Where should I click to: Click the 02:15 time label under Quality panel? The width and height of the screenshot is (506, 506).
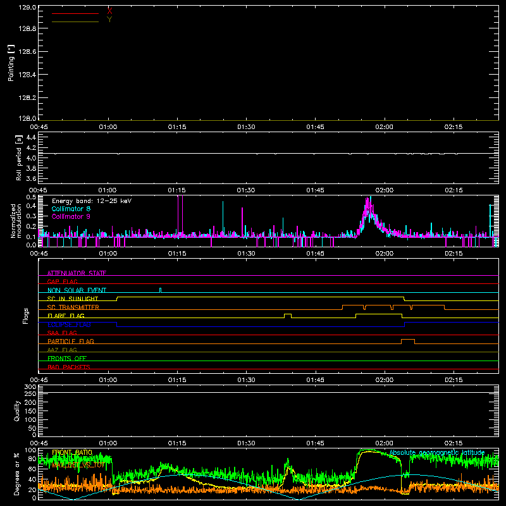(454, 443)
